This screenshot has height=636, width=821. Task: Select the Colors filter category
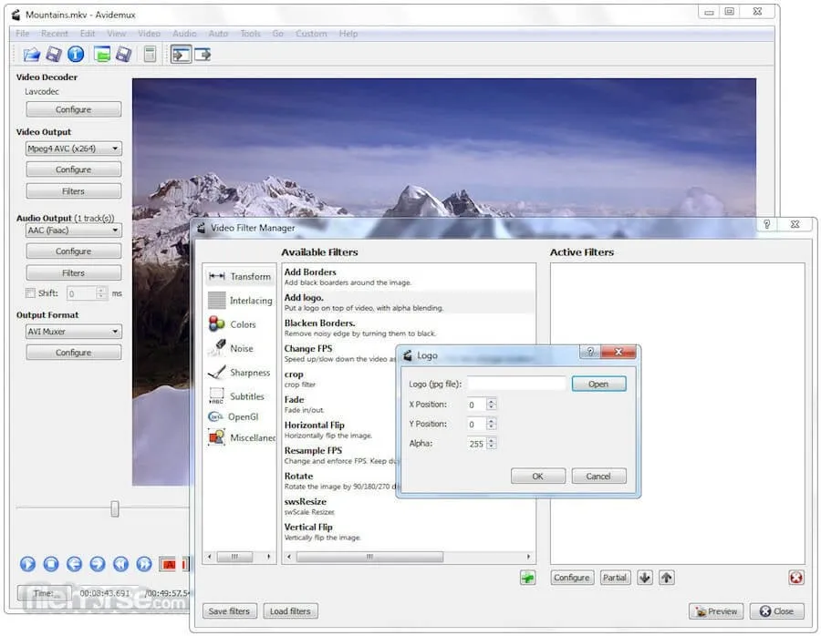[242, 324]
